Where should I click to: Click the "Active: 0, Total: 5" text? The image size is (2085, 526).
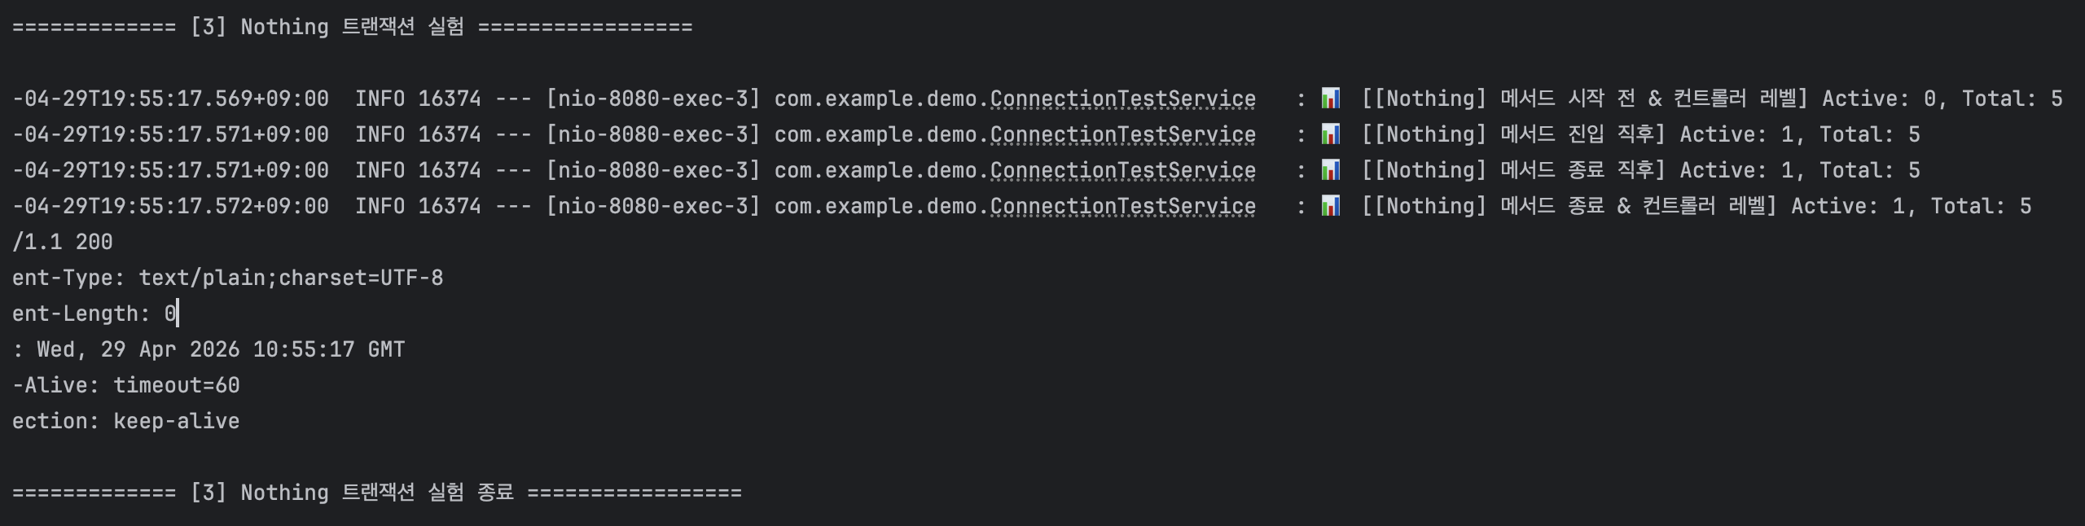1942,99
